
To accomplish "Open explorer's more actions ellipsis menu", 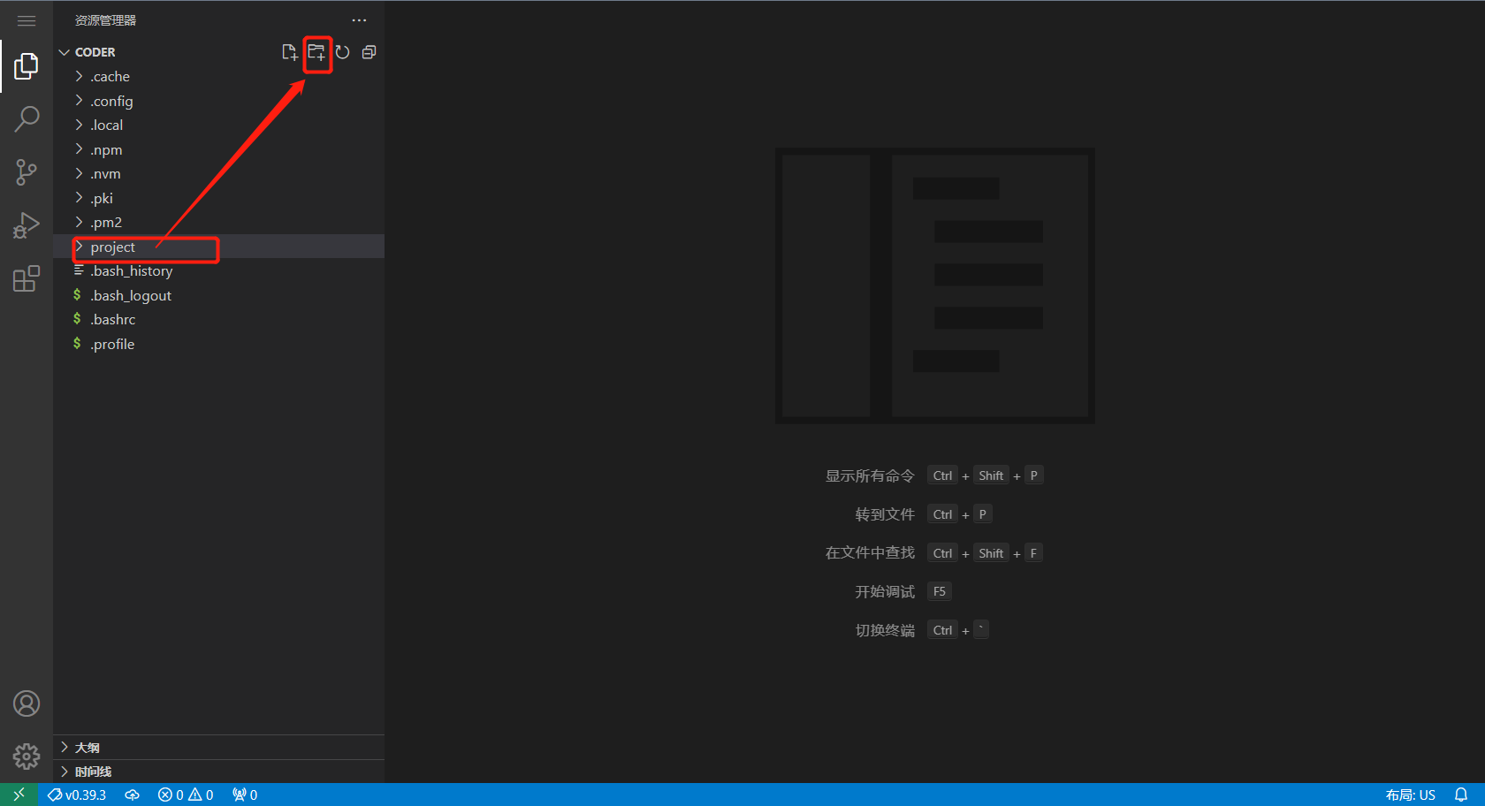I will 359,20.
